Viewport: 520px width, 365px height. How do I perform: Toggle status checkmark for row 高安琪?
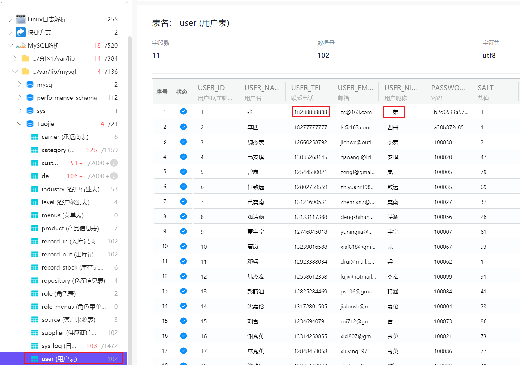(x=183, y=157)
